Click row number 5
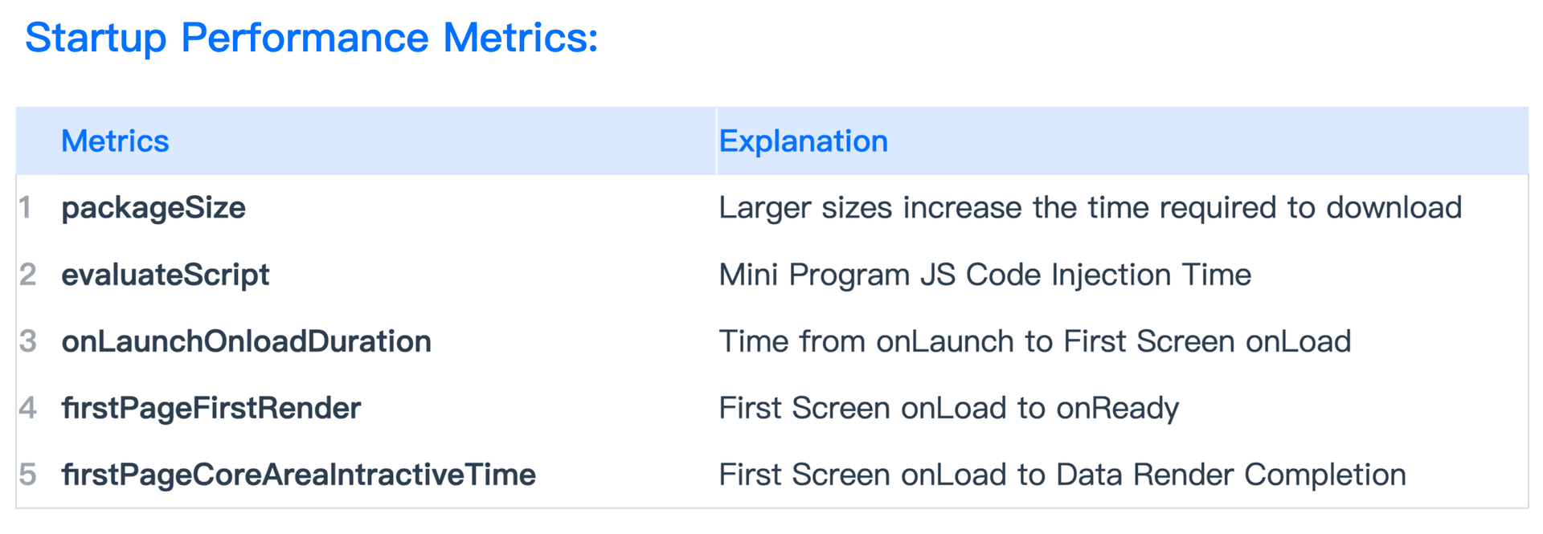The image size is (1543, 534). [28, 475]
